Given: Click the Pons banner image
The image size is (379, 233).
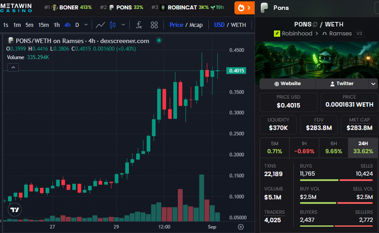Looking at the screenshot, I should coord(317,60).
